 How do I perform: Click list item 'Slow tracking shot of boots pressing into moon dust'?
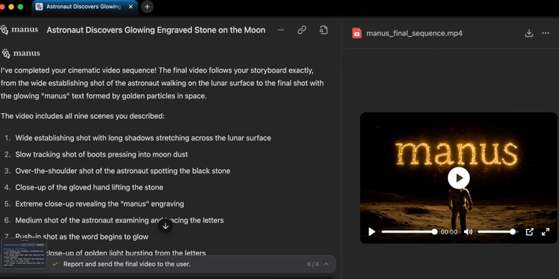tap(102, 154)
